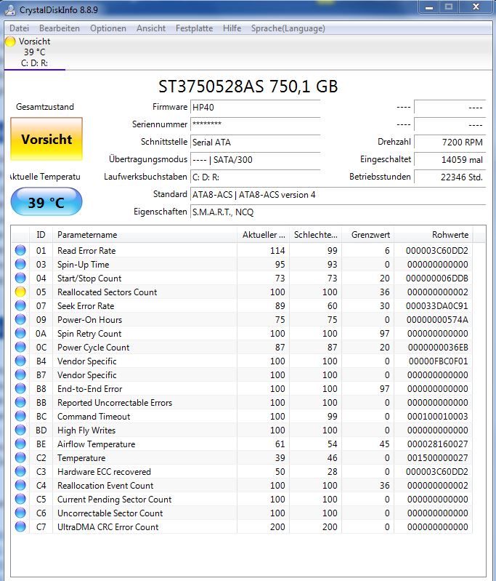Click blue status orb for Current Pending Sector Count
496x581 pixels.
[x=20, y=499]
